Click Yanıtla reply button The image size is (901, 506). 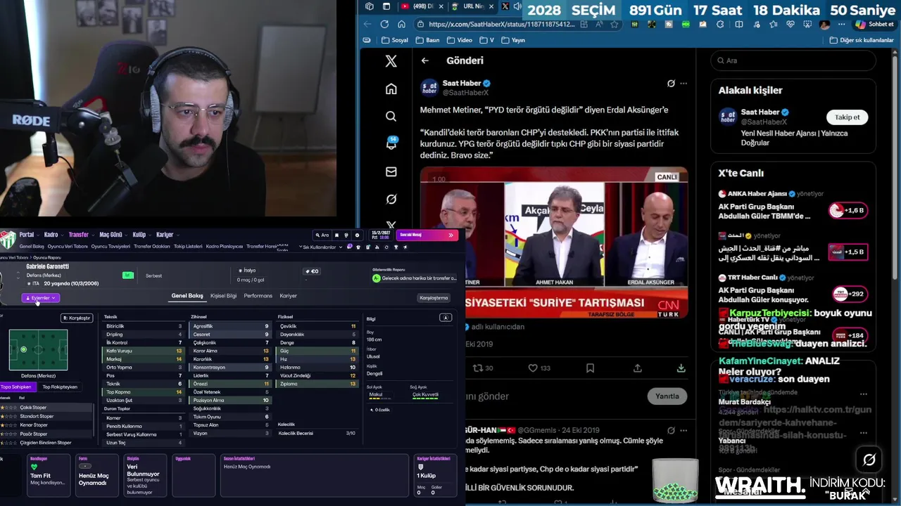tap(667, 396)
